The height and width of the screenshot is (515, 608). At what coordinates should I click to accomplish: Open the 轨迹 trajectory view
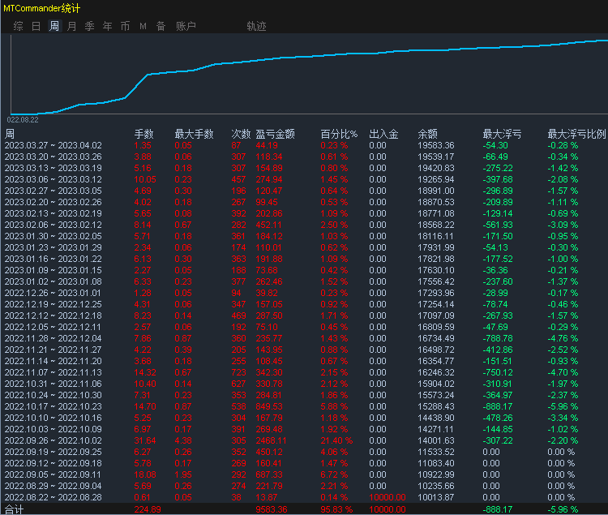tap(256, 26)
